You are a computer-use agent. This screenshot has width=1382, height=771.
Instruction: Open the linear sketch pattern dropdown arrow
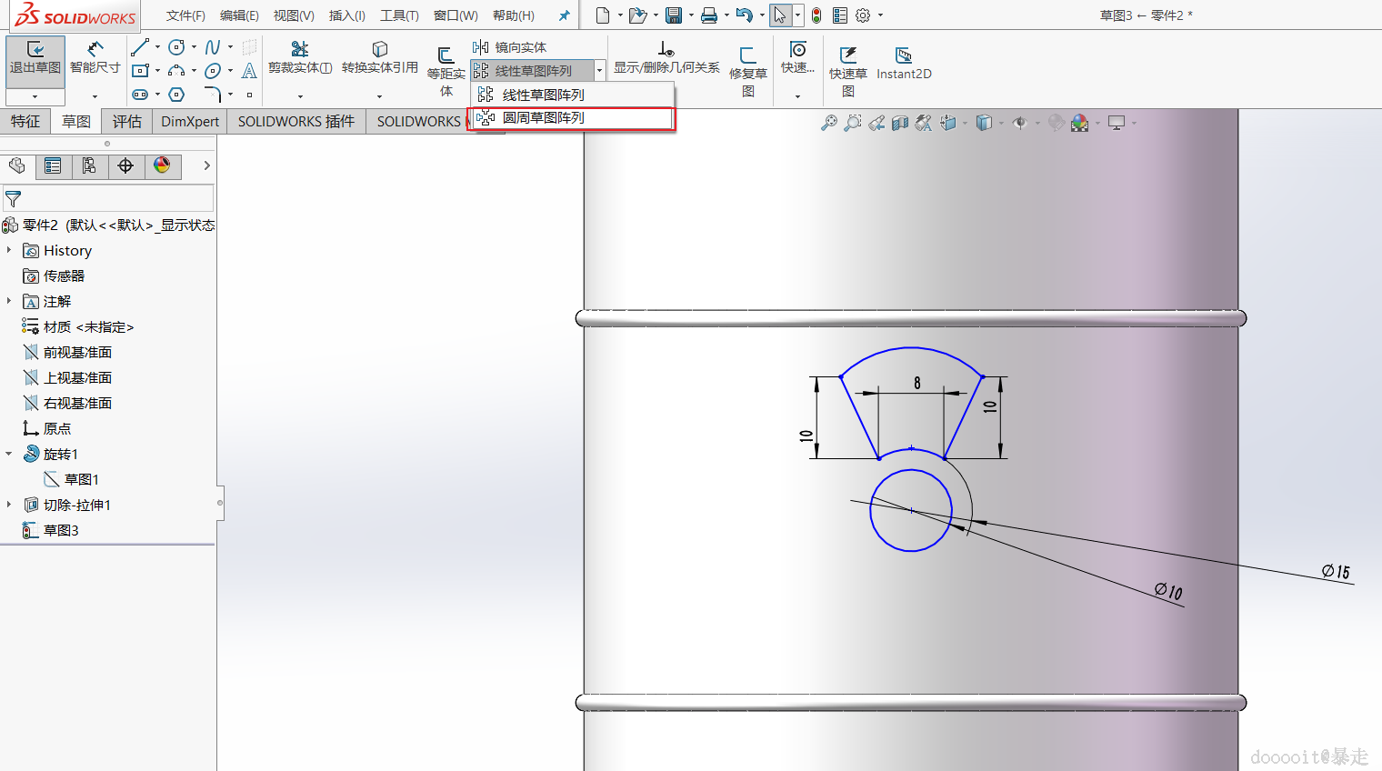pyautogui.click(x=599, y=71)
